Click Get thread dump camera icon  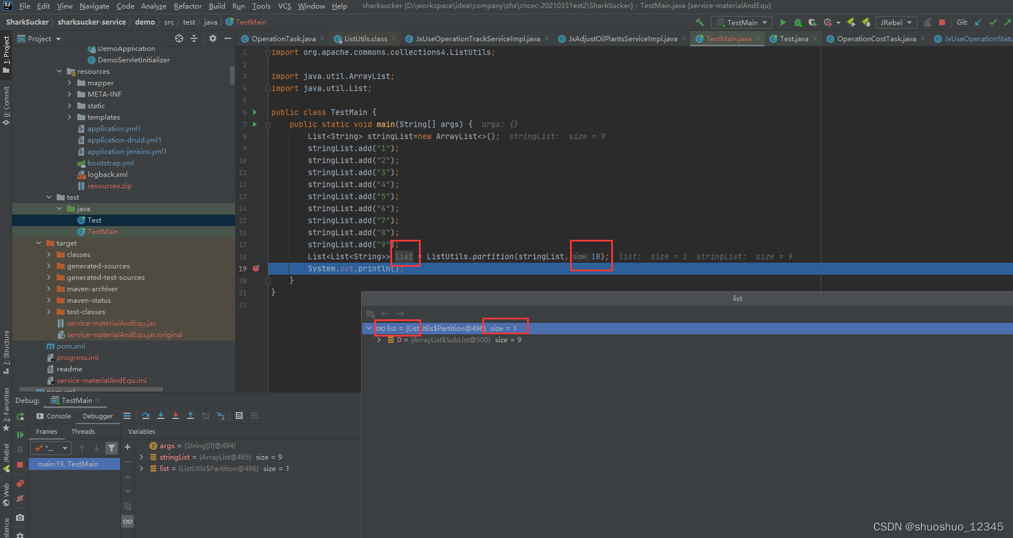click(20, 517)
